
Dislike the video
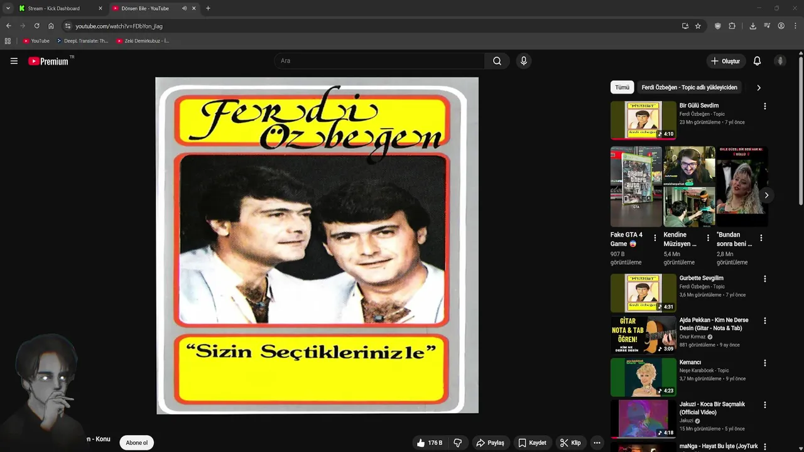458,443
